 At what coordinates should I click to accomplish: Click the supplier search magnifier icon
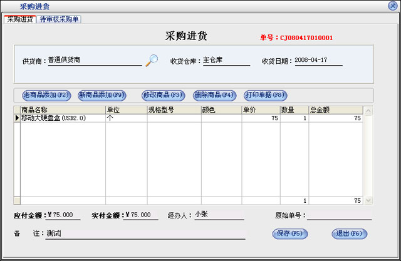(152, 61)
